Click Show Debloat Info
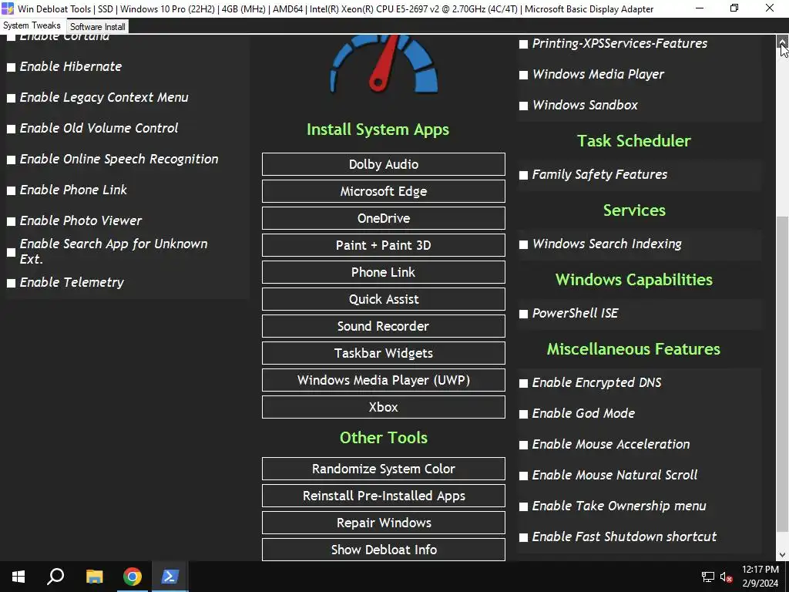Image resolution: width=789 pixels, height=592 pixels. pos(384,550)
